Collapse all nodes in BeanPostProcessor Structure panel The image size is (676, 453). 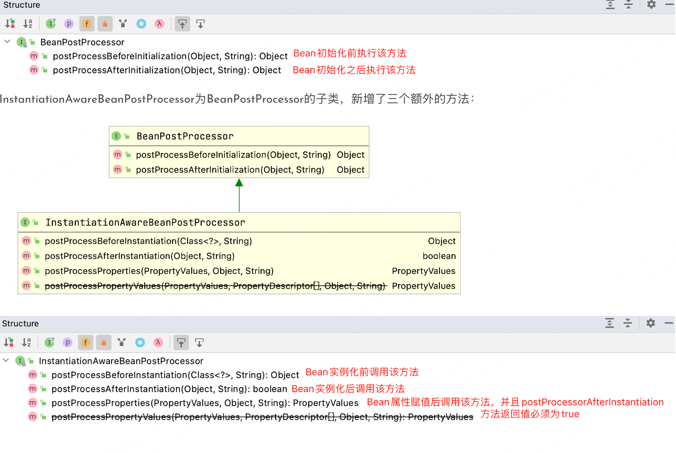(628, 5)
